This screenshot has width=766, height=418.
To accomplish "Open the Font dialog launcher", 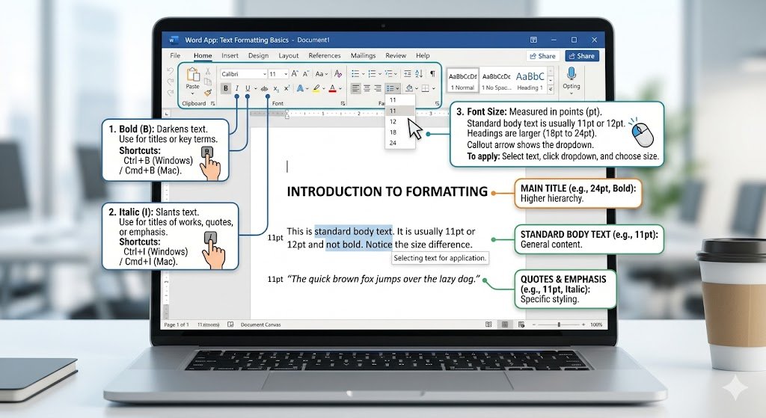I will (x=343, y=103).
